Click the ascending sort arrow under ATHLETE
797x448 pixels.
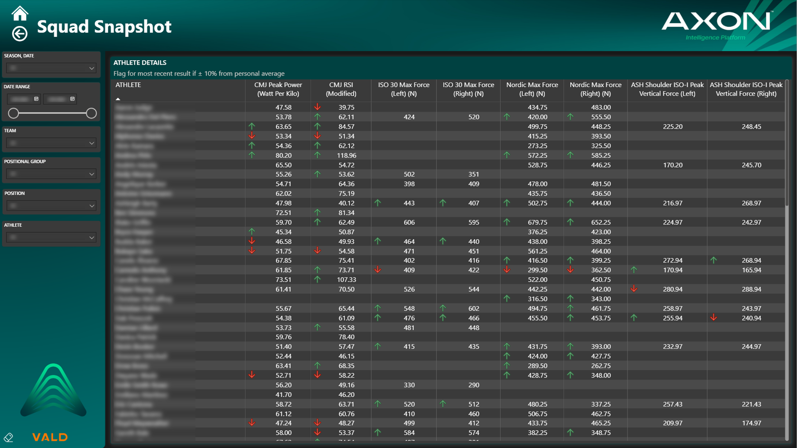point(118,99)
